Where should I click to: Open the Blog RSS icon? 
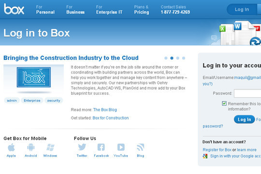pyautogui.click(x=141, y=147)
